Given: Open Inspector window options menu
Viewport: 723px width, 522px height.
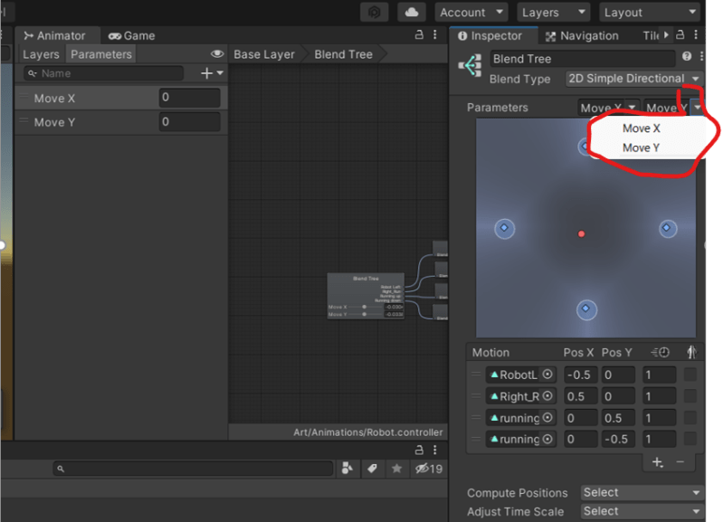Looking at the screenshot, I should (696, 34).
